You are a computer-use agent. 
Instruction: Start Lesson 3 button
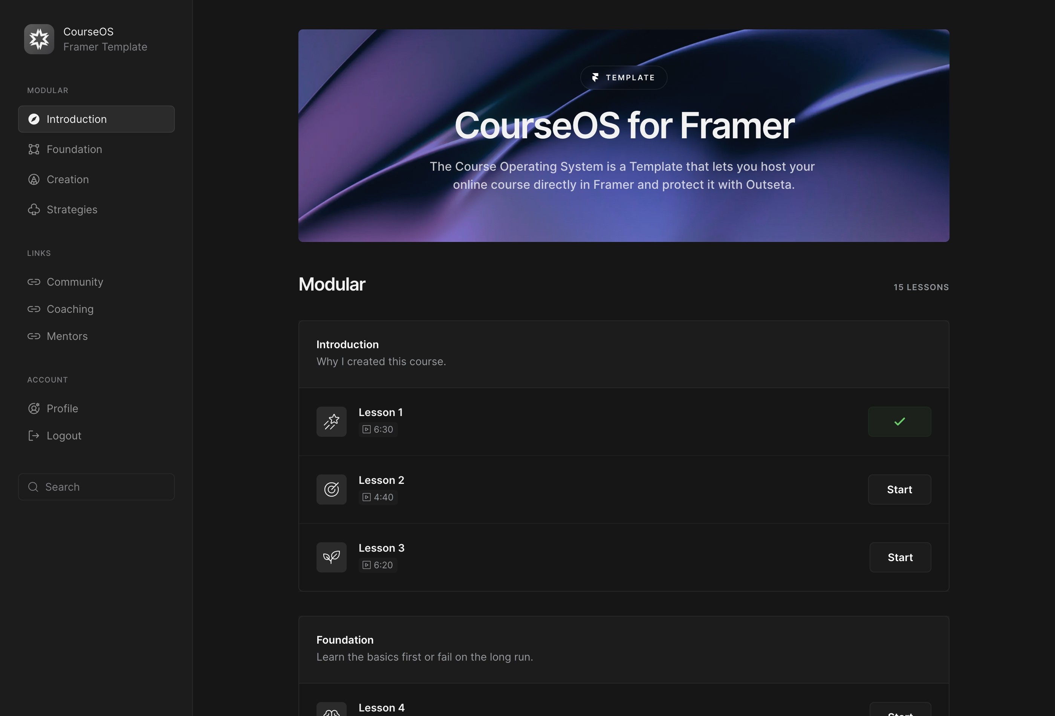tap(900, 557)
